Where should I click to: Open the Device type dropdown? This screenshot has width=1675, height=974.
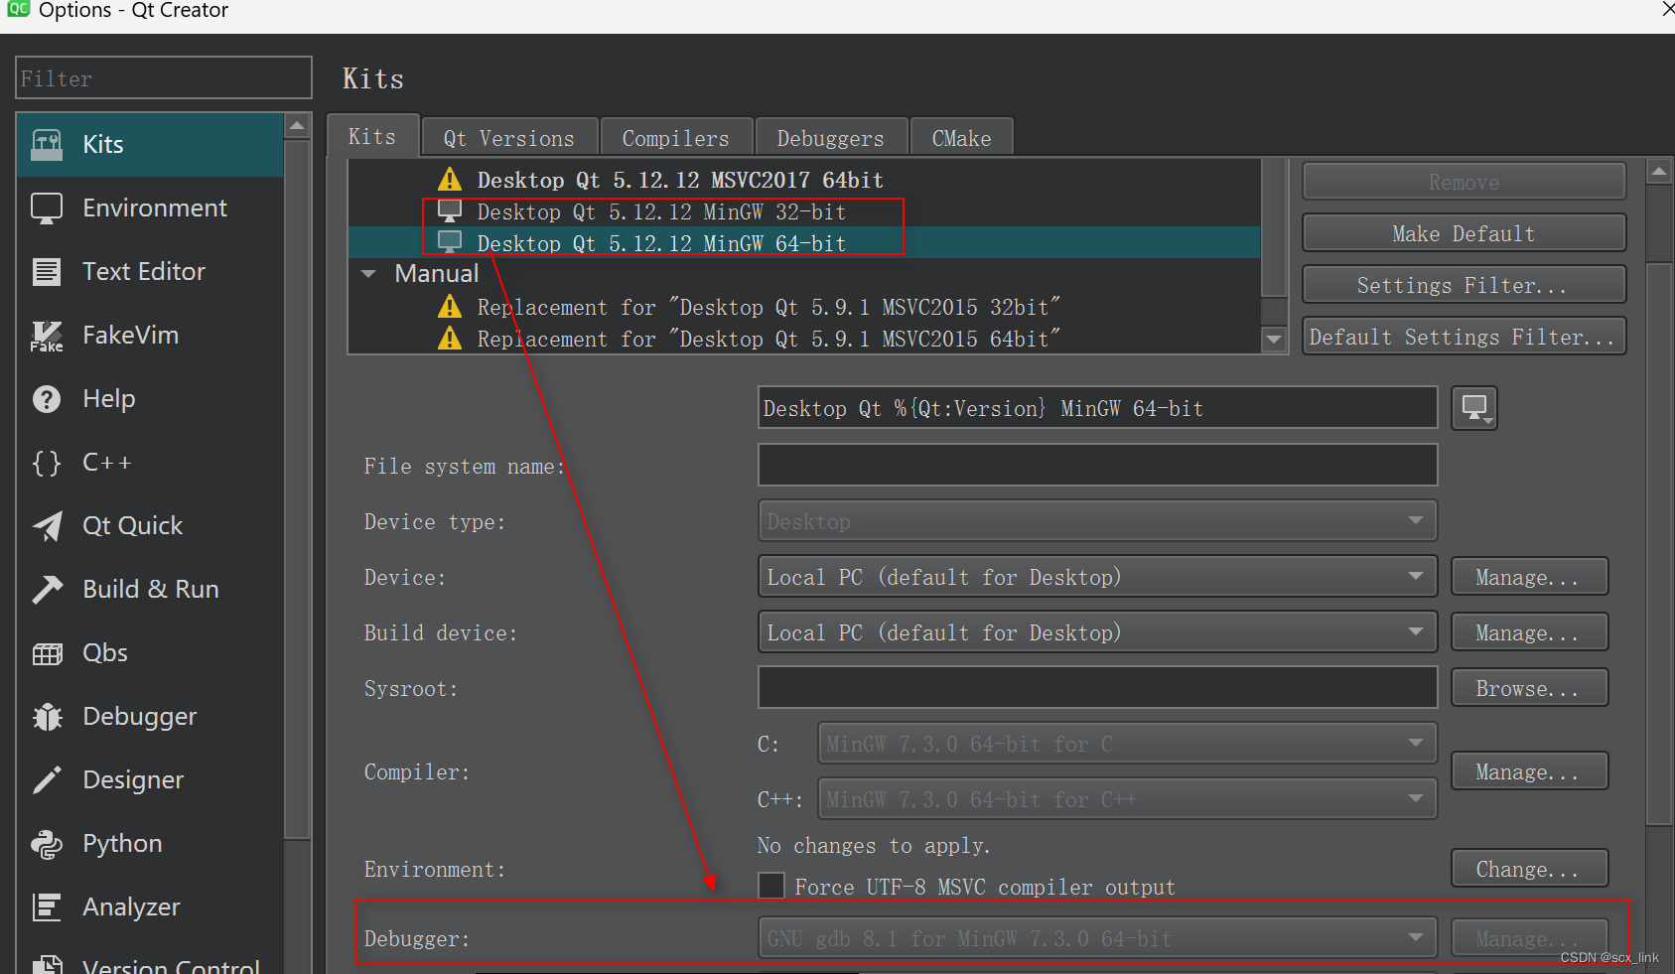coord(1097,521)
